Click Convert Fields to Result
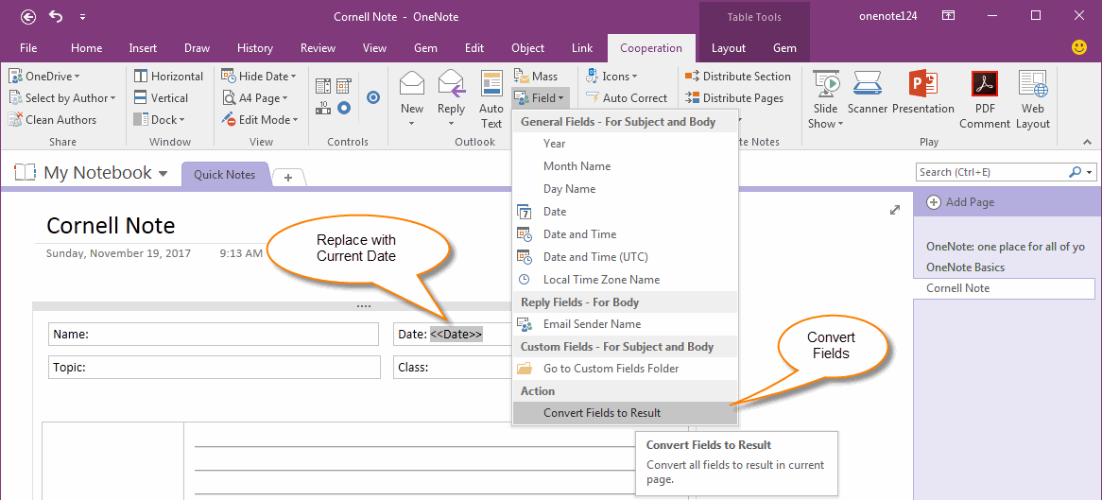 click(626, 413)
